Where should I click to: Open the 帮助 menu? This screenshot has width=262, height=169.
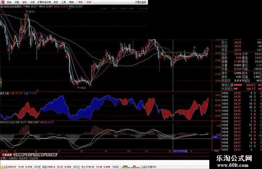coord(71,2)
